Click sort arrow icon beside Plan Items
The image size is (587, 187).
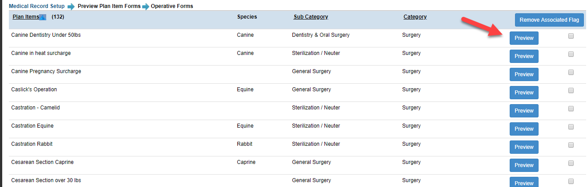click(x=43, y=17)
